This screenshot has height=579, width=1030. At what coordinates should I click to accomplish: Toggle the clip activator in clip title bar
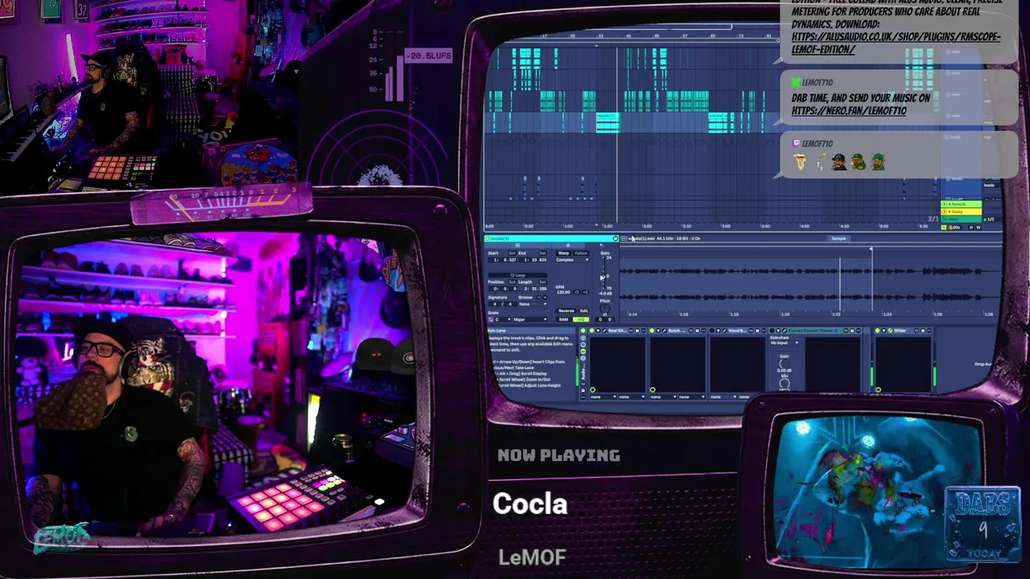pyautogui.click(x=488, y=239)
